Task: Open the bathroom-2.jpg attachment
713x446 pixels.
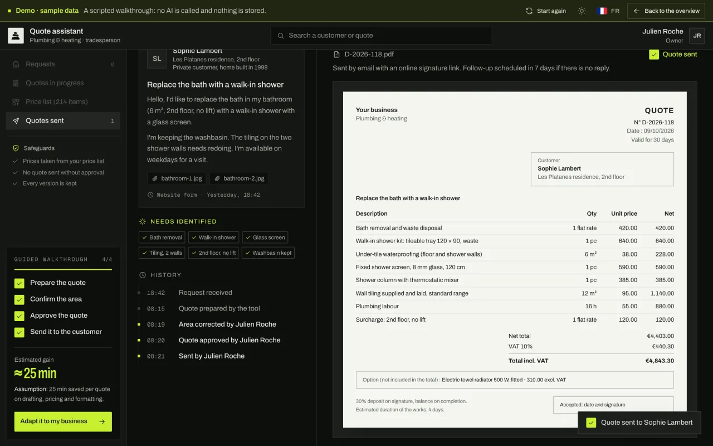Action: 240,178
